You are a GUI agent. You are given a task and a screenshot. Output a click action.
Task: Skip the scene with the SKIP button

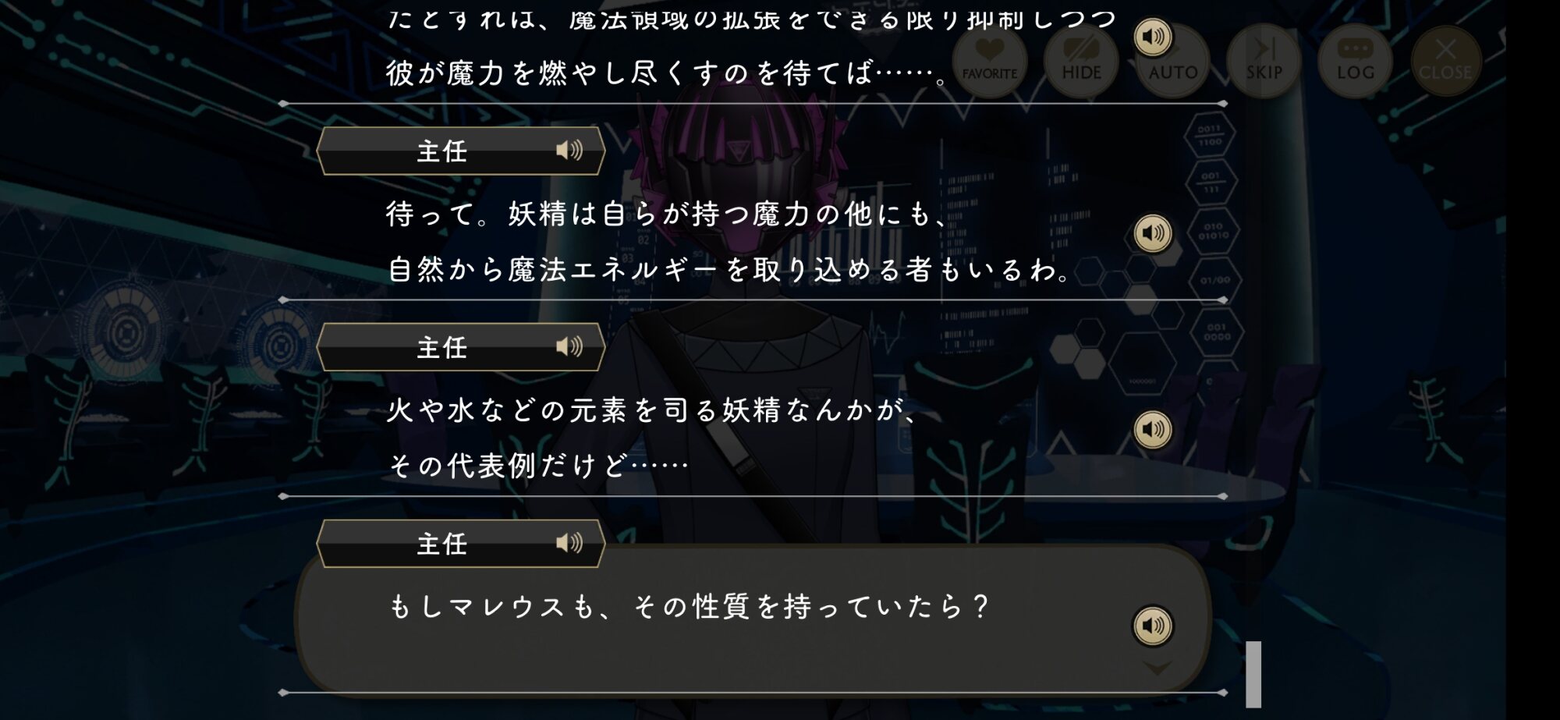coord(1264,60)
